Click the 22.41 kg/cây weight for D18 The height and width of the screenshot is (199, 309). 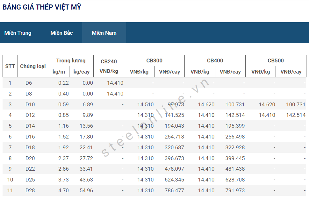tap(86, 147)
